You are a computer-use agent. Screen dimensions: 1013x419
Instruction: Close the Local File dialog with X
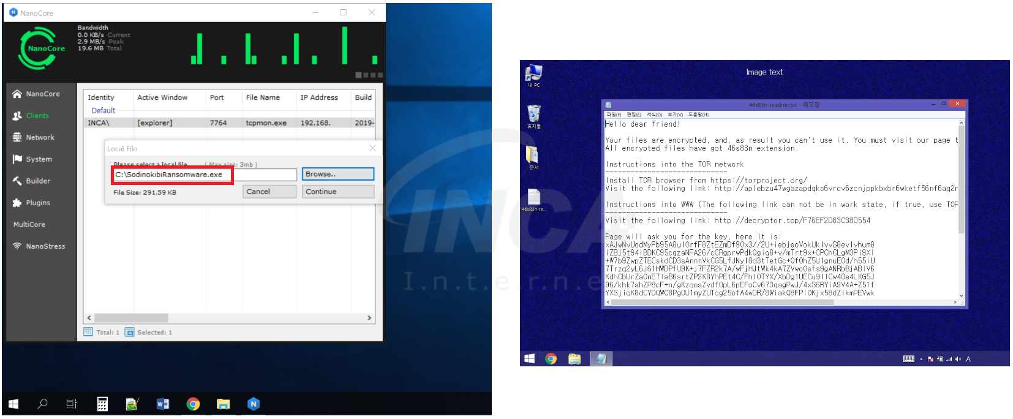coord(372,148)
